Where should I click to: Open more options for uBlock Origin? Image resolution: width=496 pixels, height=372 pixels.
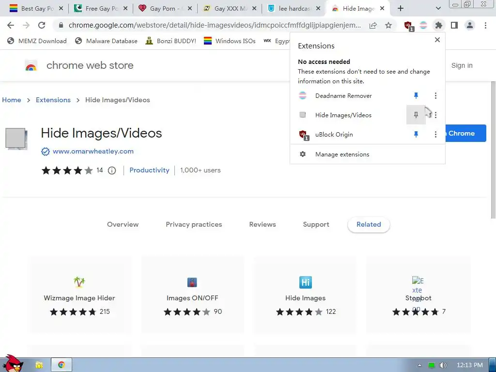(x=435, y=135)
